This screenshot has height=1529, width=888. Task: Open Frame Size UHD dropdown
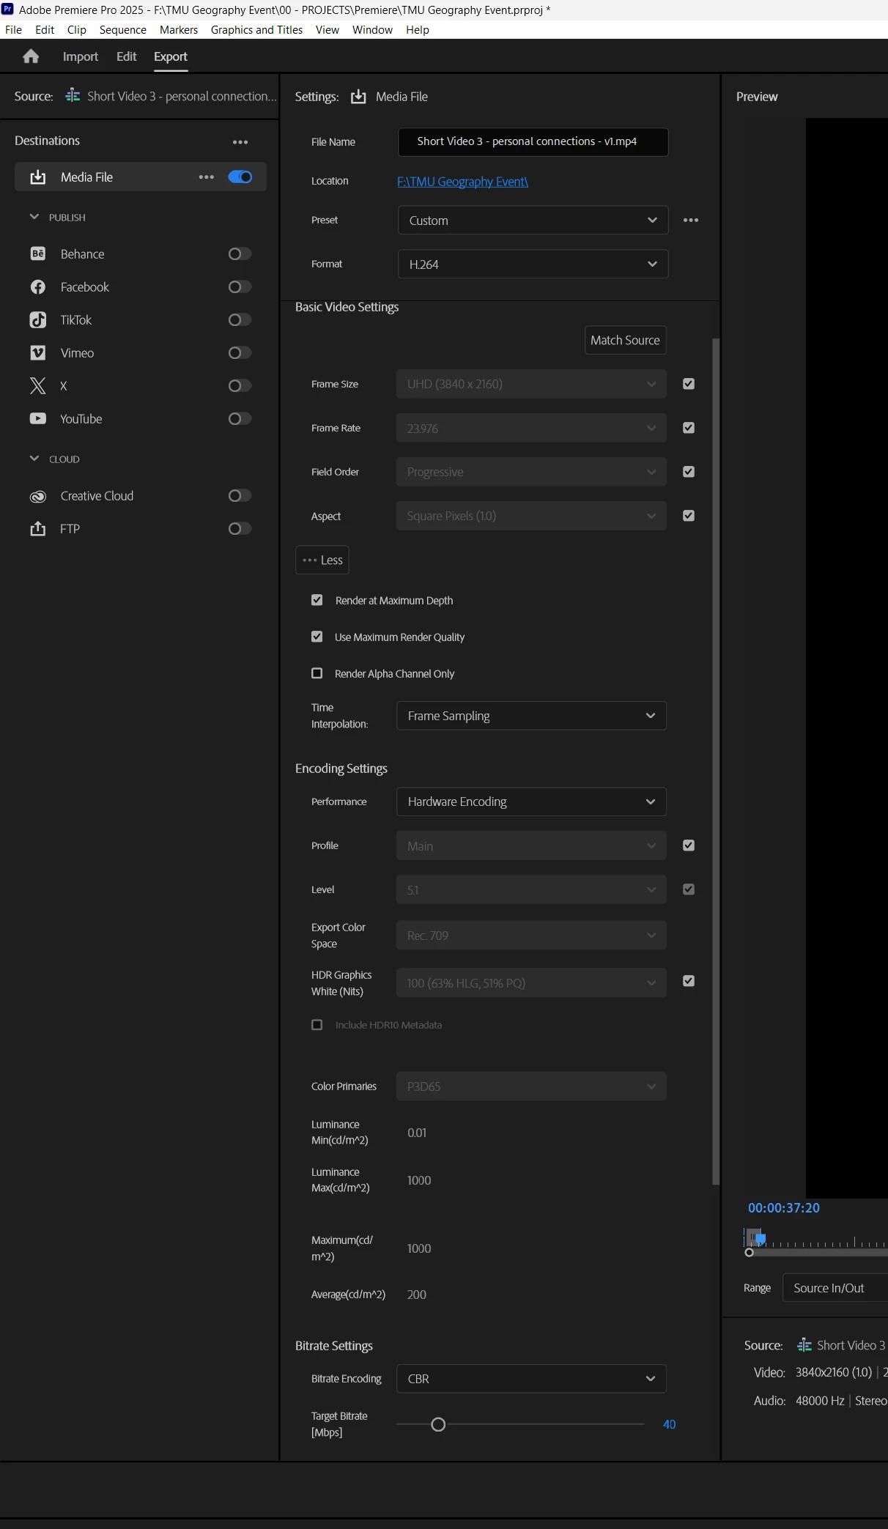(x=531, y=384)
